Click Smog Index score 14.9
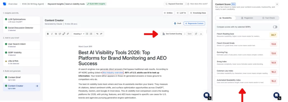Screen dimensions: 288x102 click(273, 63)
